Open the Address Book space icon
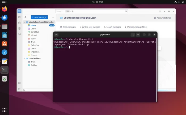This screenshot has height=115, width=186. click(19, 17)
